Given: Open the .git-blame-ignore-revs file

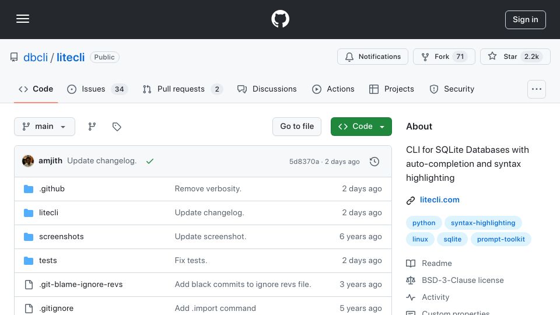Looking at the screenshot, I should click(80, 284).
